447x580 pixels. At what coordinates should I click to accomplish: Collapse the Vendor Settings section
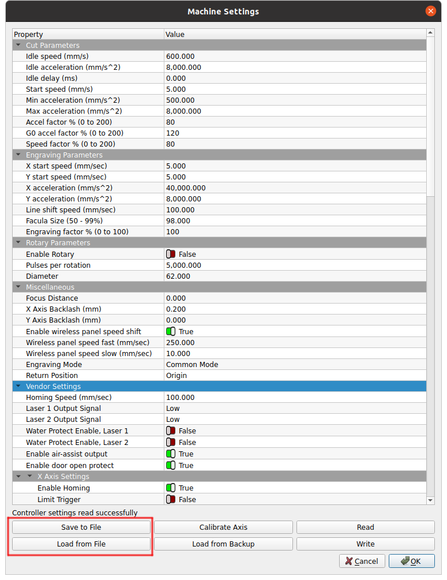coord(18,387)
